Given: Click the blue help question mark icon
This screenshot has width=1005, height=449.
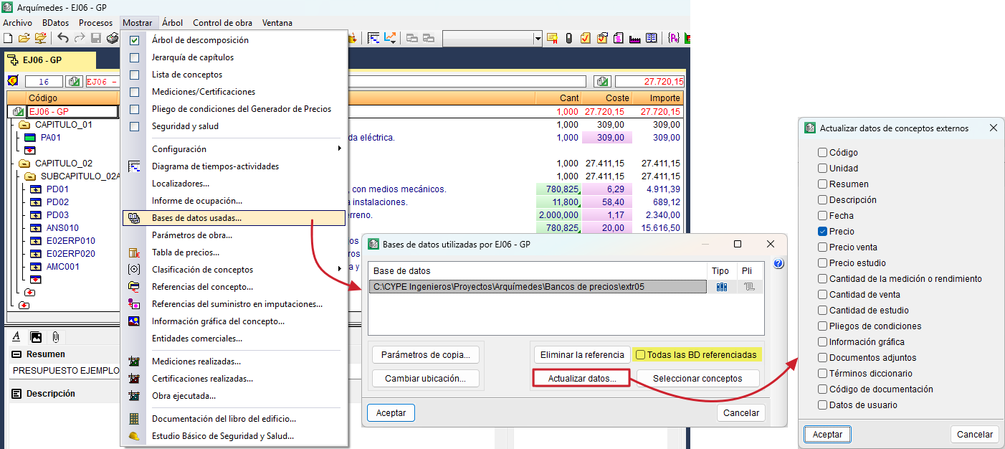Looking at the screenshot, I should pos(778,264).
